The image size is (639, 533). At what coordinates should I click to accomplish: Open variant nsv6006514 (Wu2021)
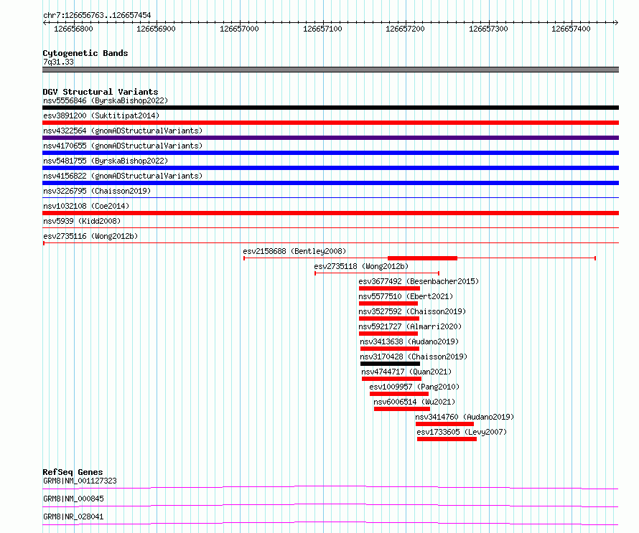coord(414,402)
